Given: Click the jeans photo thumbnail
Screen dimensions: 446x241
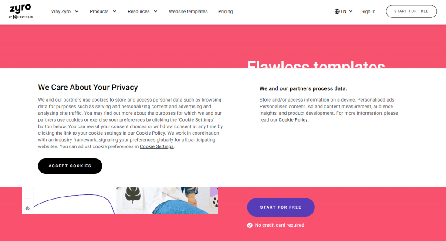Looking at the screenshot, I should [x=167, y=200].
